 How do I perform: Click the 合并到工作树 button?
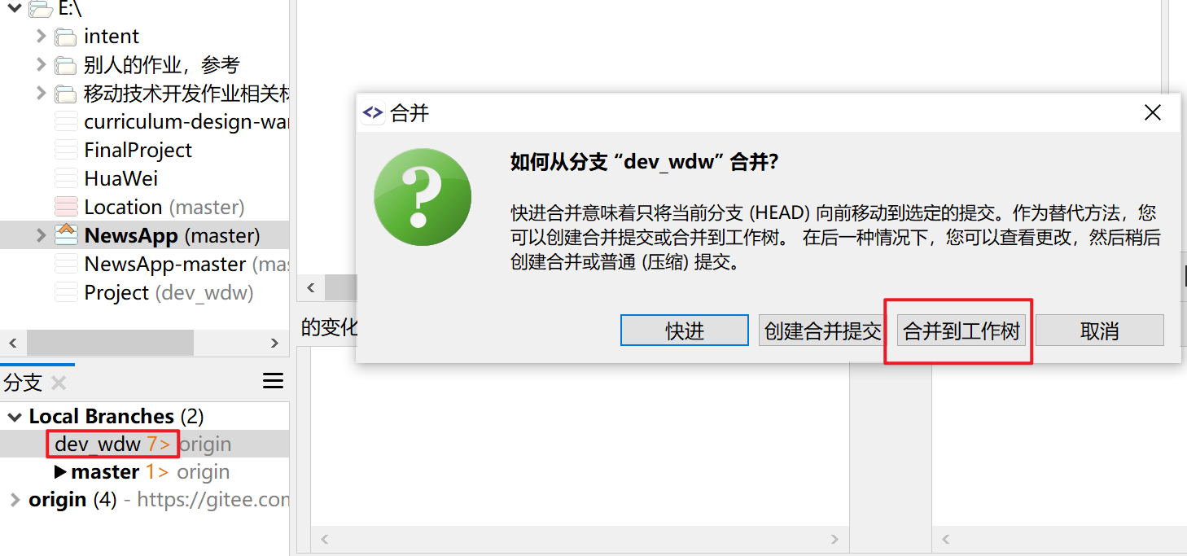[x=961, y=331]
